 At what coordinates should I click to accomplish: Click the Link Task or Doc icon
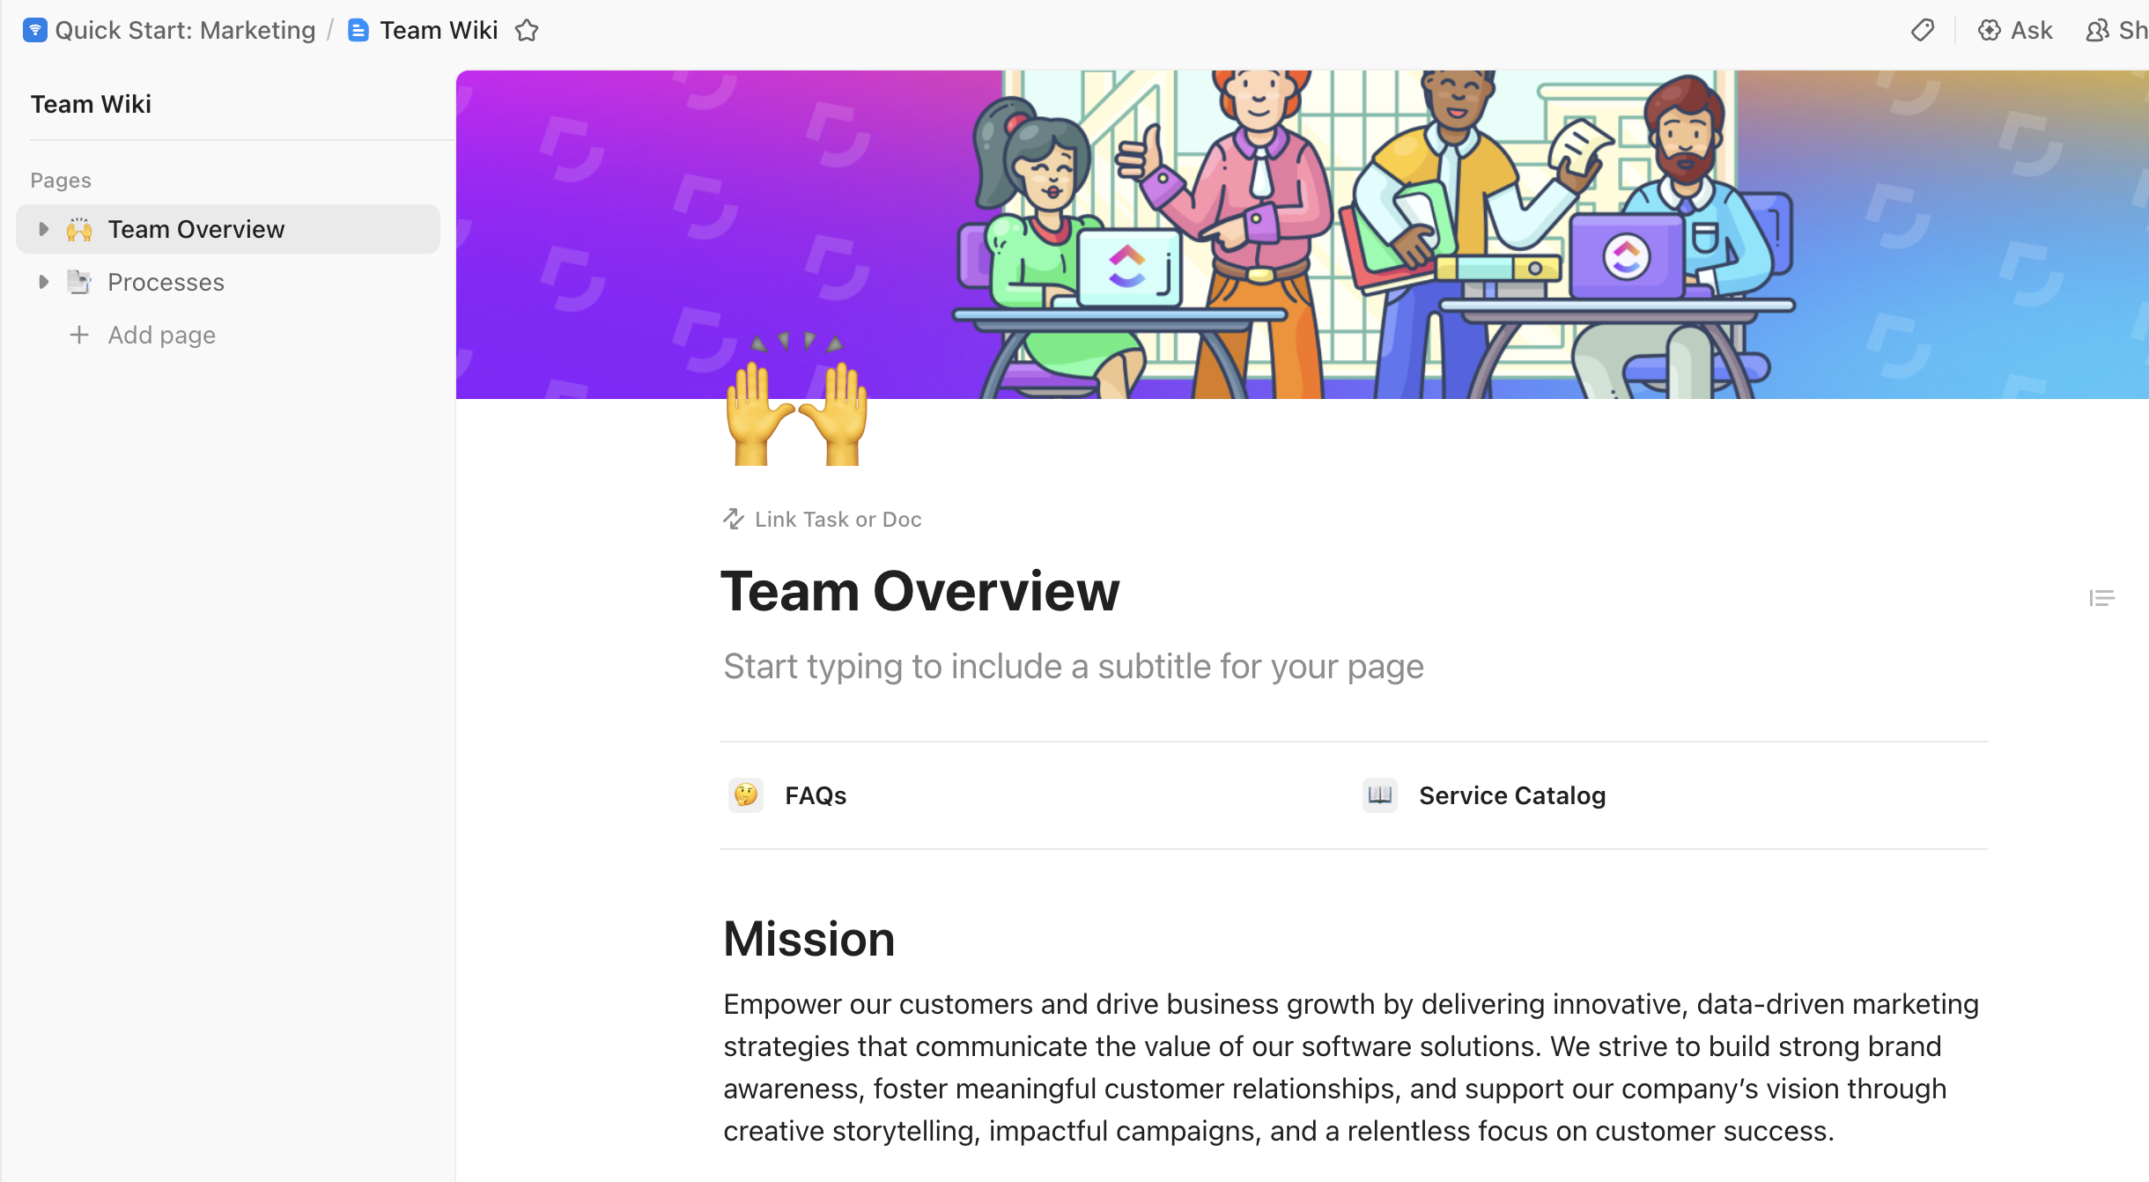click(x=734, y=518)
